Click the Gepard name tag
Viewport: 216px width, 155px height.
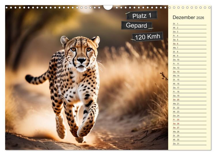(x=137, y=26)
